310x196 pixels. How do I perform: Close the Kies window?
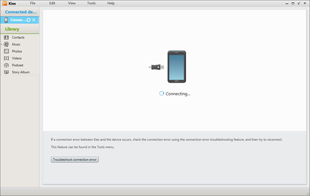(x=305, y=3)
